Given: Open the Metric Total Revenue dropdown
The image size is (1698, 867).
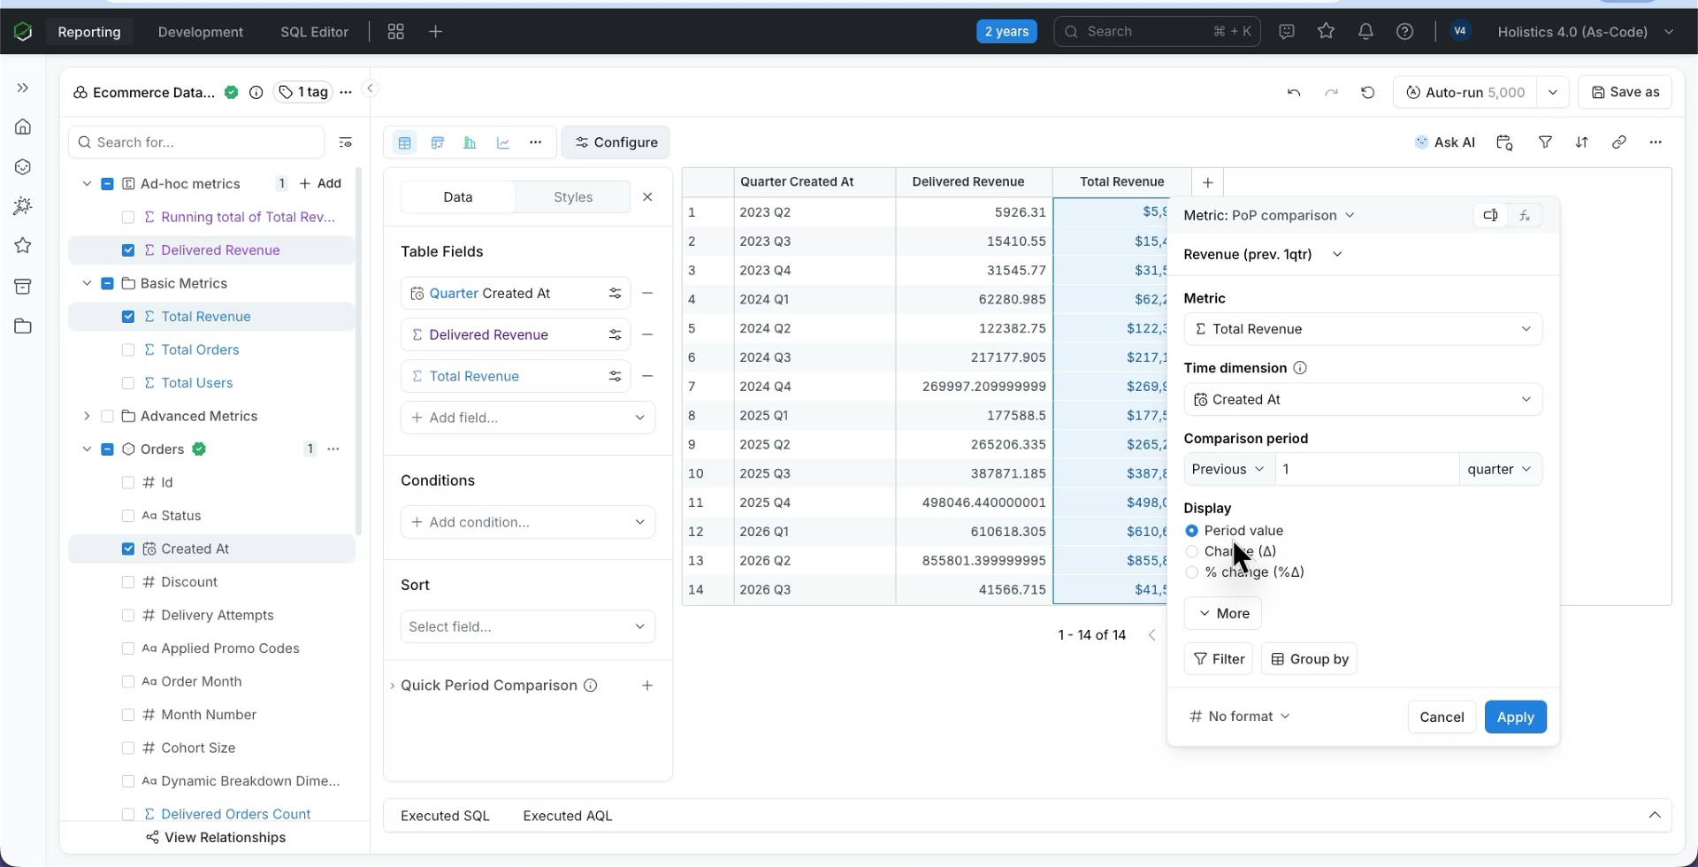Looking at the screenshot, I should pyautogui.click(x=1363, y=329).
